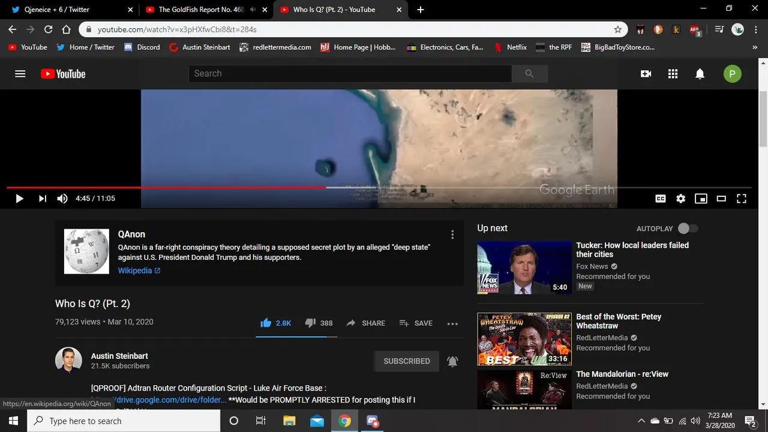Dislike the video with thumbs down
This screenshot has width=768, height=432.
point(319,323)
